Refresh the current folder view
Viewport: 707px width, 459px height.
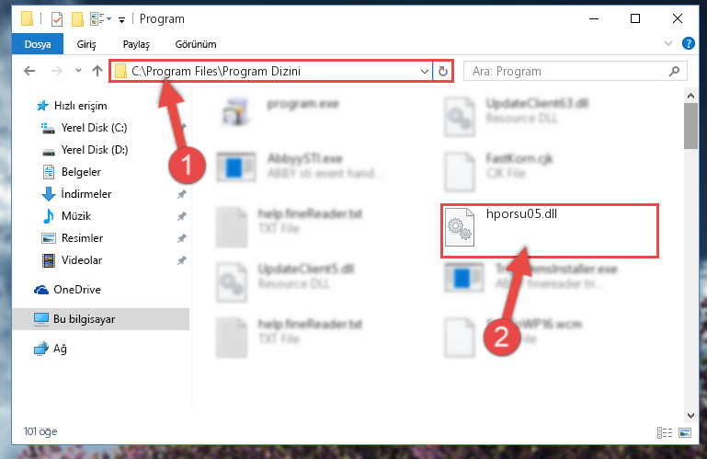click(x=443, y=72)
